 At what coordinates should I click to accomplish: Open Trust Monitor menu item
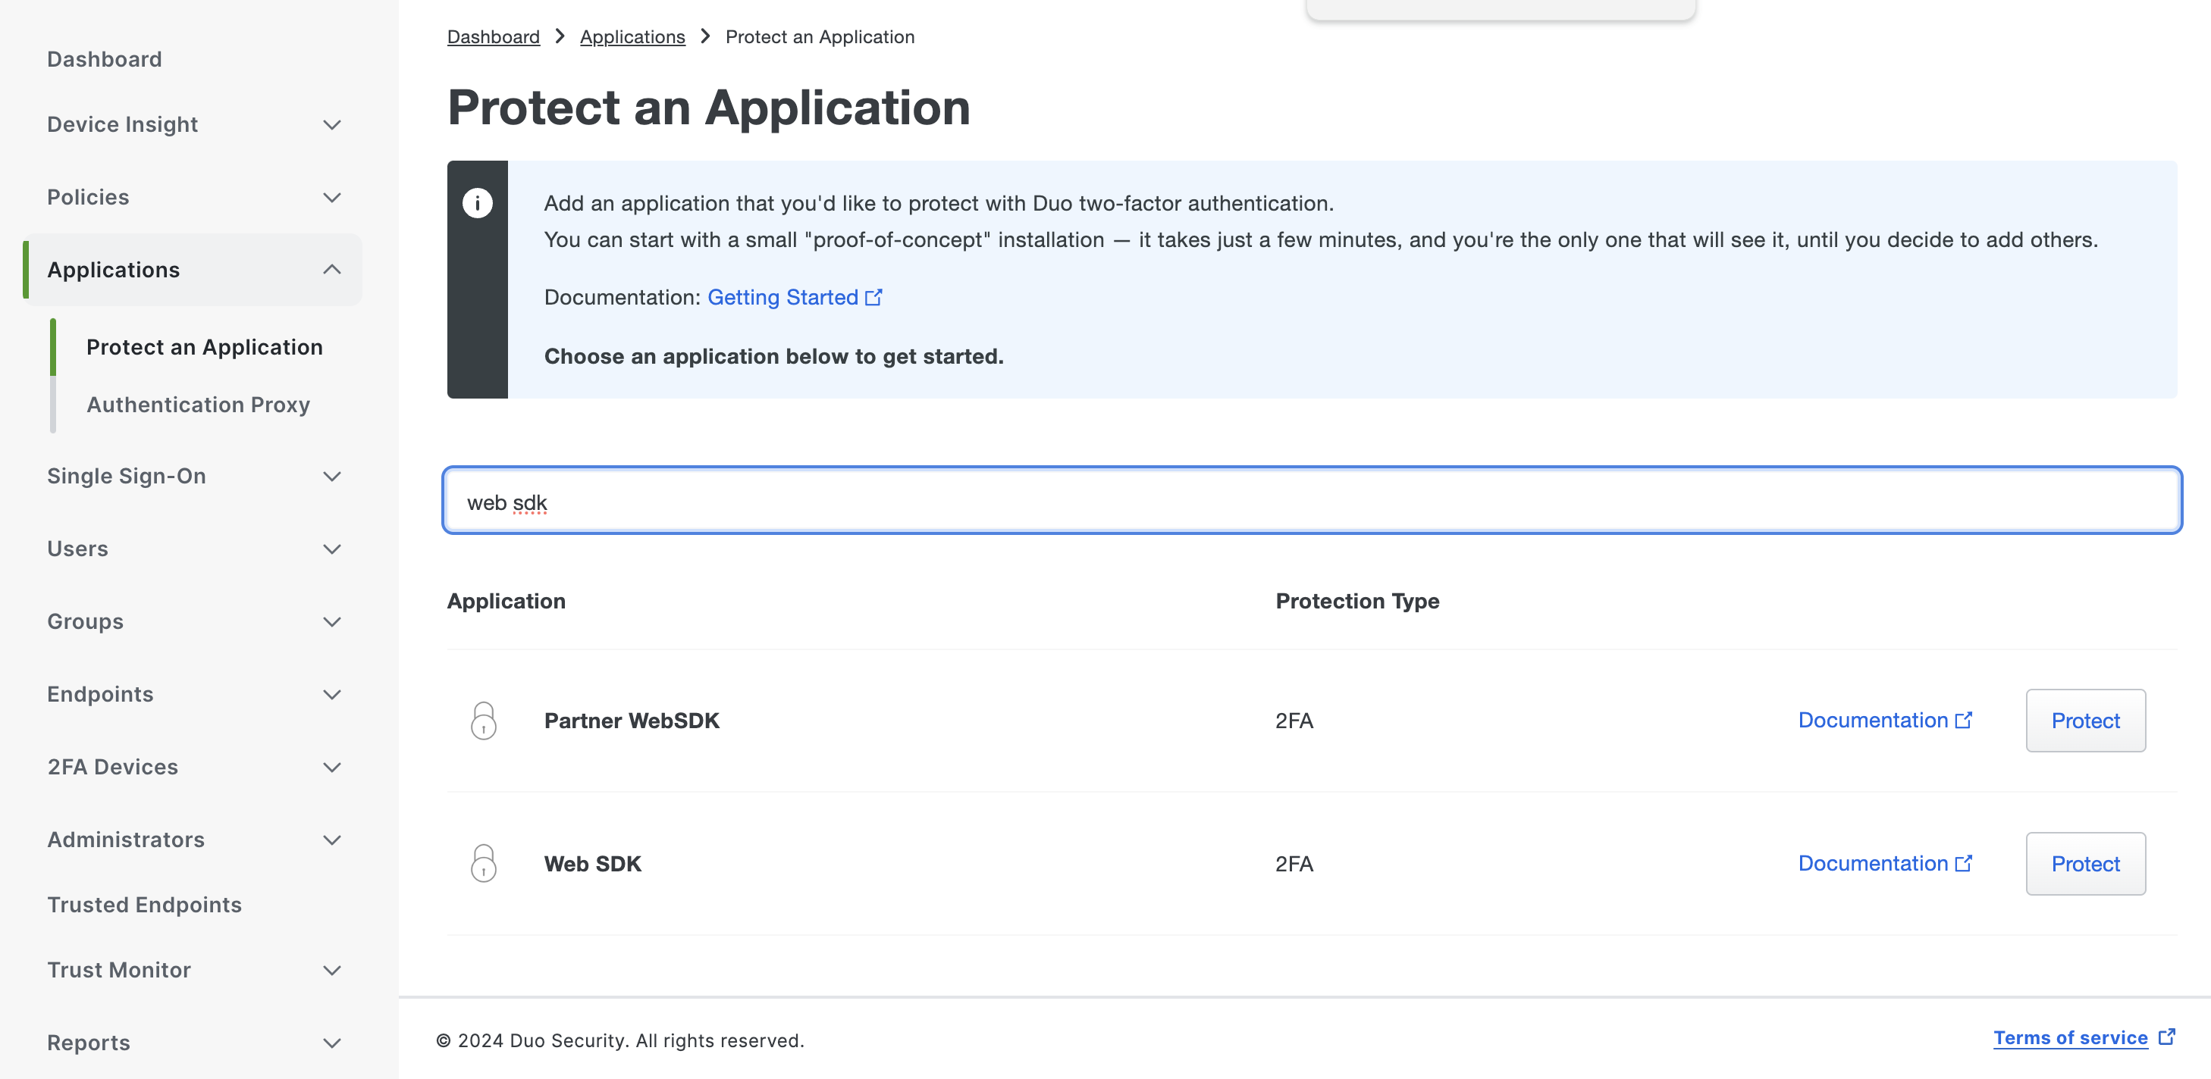(x=119, y=970)
